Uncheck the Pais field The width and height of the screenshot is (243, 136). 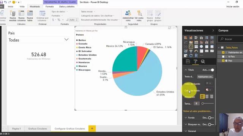(223, 61)
